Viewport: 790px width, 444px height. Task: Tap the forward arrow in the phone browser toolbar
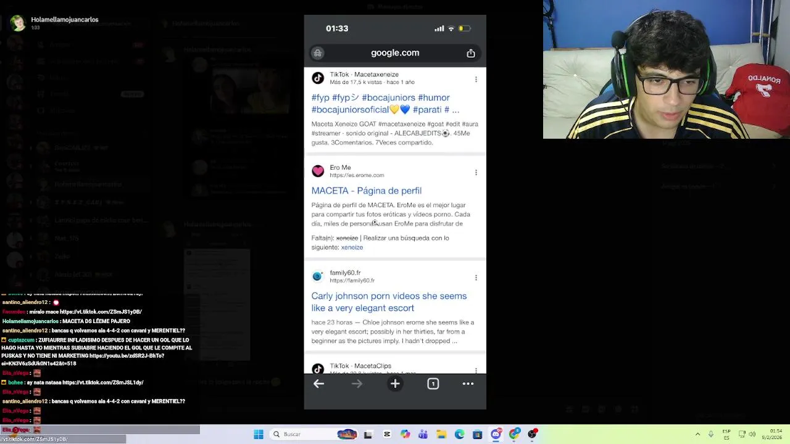357,384
